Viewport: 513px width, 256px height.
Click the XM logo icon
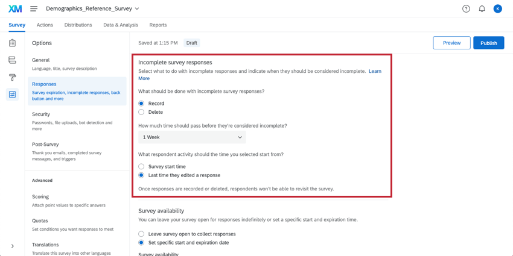pyautogui.click(x=15, y=8)
